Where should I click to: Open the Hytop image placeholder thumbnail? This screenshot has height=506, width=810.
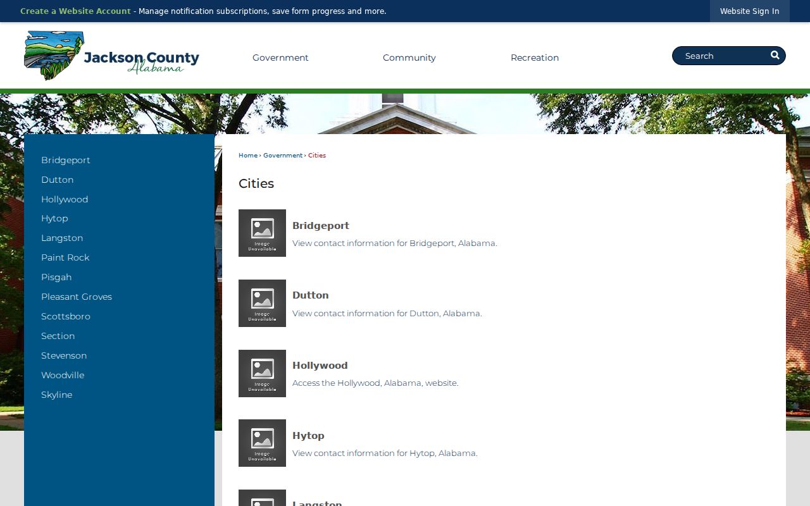click(x=262, y=443)
